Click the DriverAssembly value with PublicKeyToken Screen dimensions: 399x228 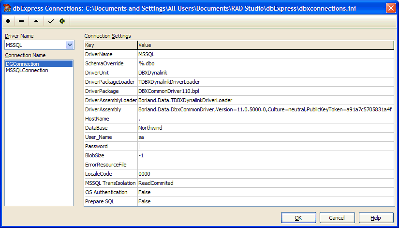(x=265, y=109)
